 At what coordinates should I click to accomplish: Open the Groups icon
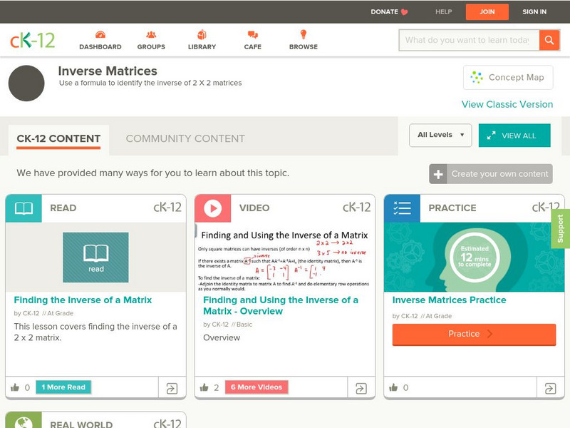pyautogui.click(x=151, y=35)
